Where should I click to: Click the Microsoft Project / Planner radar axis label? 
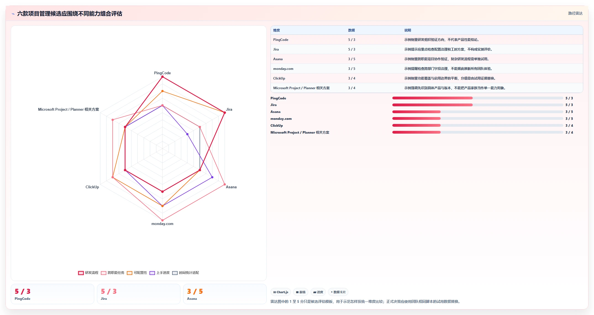click(x=69, y=110)
